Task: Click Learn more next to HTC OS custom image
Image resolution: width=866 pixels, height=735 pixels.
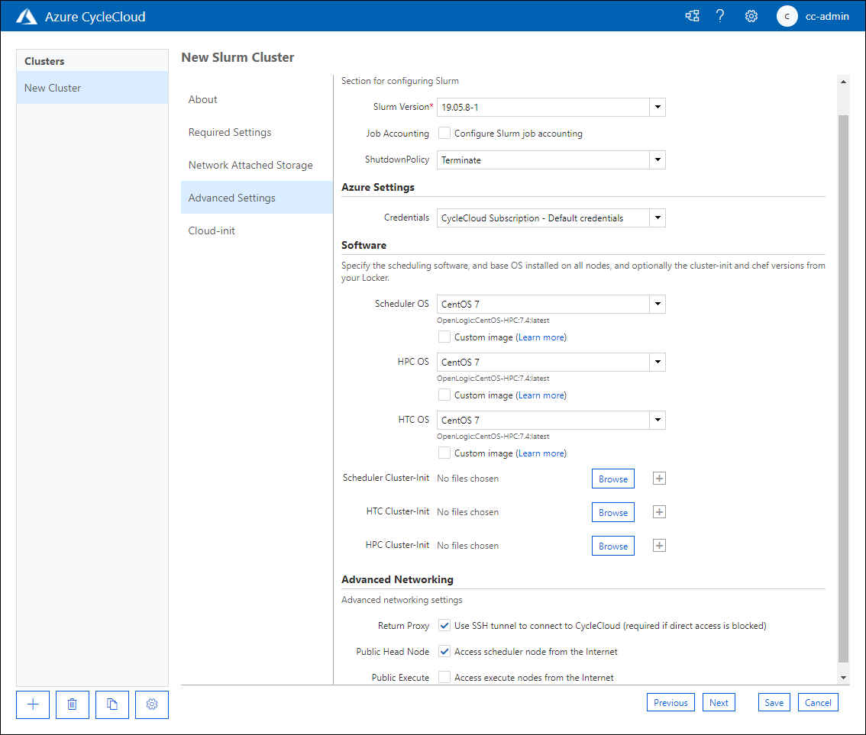Action: click(541, 453)
